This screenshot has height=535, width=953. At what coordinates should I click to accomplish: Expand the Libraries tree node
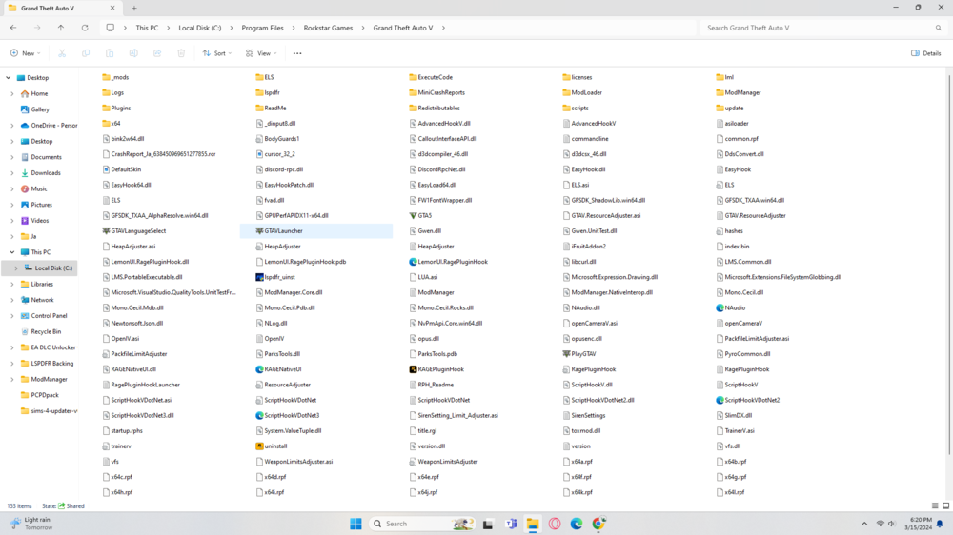(12, 285)
